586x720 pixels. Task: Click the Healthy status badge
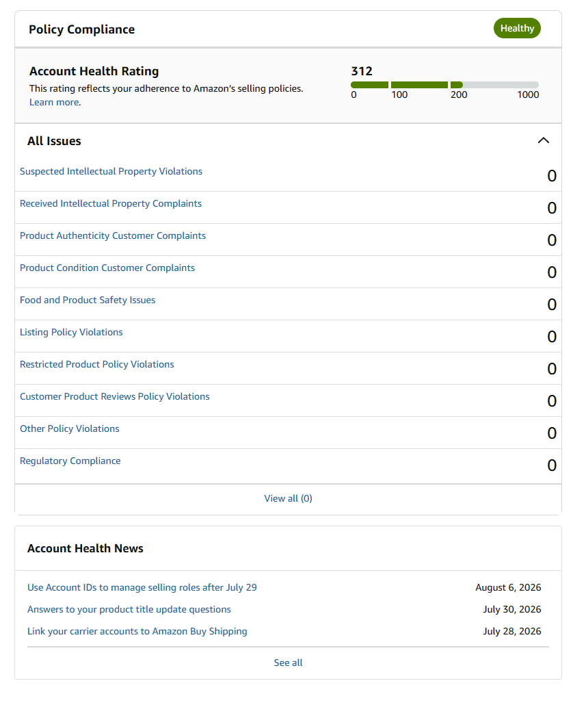coord(517,29)
